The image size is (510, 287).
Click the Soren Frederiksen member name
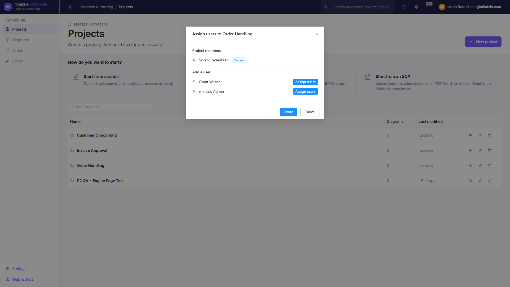214,60
